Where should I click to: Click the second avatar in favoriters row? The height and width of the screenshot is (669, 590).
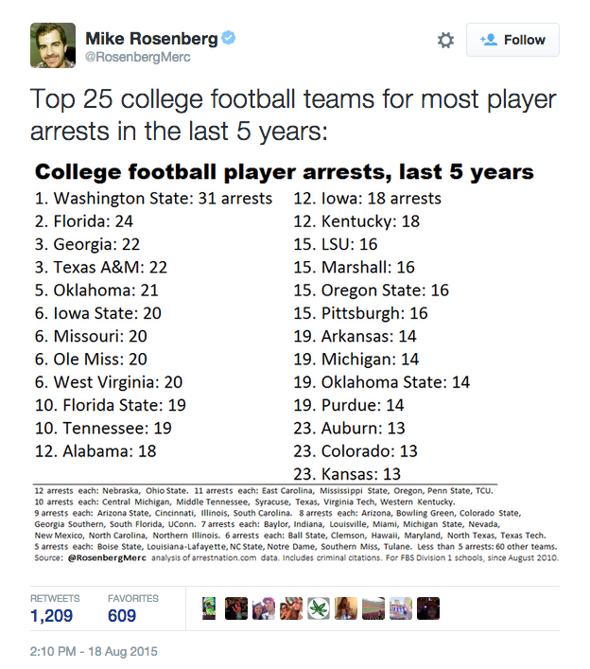[236, 608]
